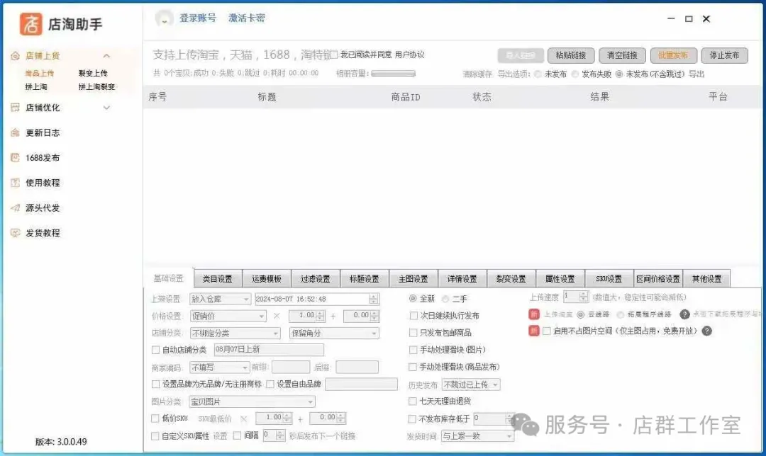
Task: Open the 历史发布 dropdown
Action: 471,384
